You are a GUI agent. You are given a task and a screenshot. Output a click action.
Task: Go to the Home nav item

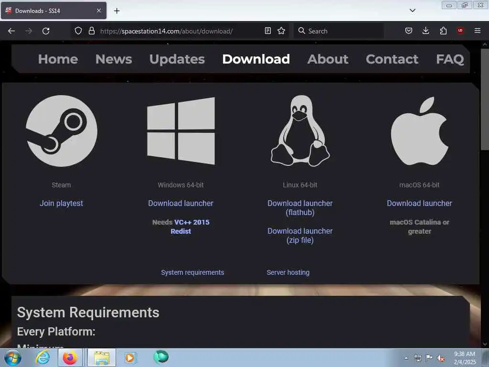click(58, 59)
